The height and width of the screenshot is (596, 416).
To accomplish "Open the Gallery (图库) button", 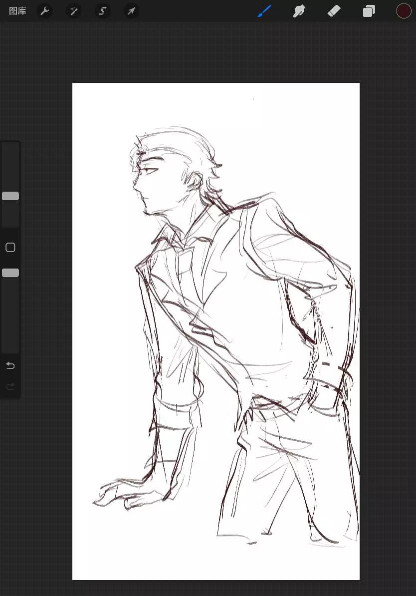I will [17, 11].
